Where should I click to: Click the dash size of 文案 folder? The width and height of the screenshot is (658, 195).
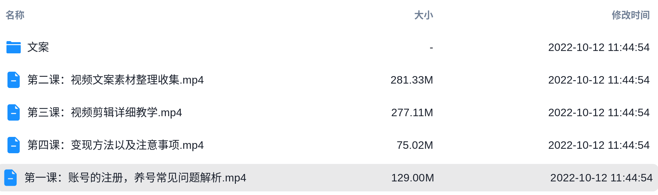[431, 48]
